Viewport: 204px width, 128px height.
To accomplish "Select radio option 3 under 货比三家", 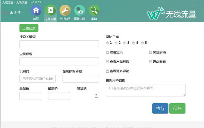I will 125,43.
